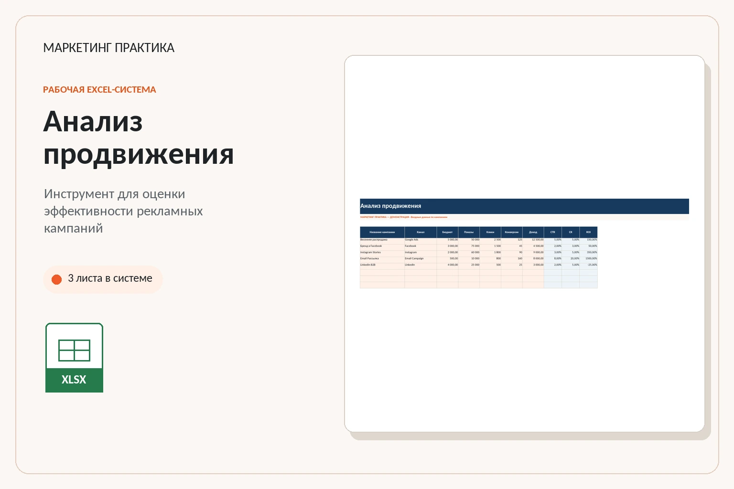734x489 pixels.
Task: Select the 'Показы' column header
Action: click(469, 232)
